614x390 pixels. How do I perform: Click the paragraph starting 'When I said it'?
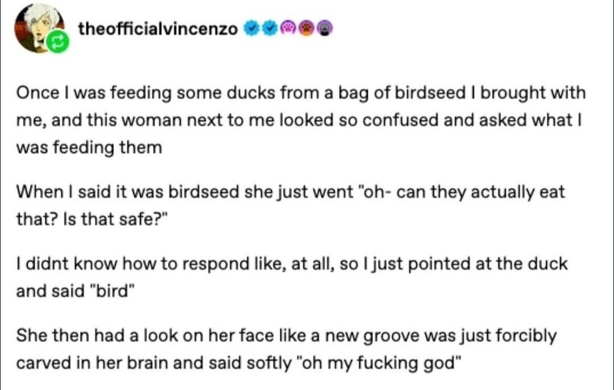(290, 205)
